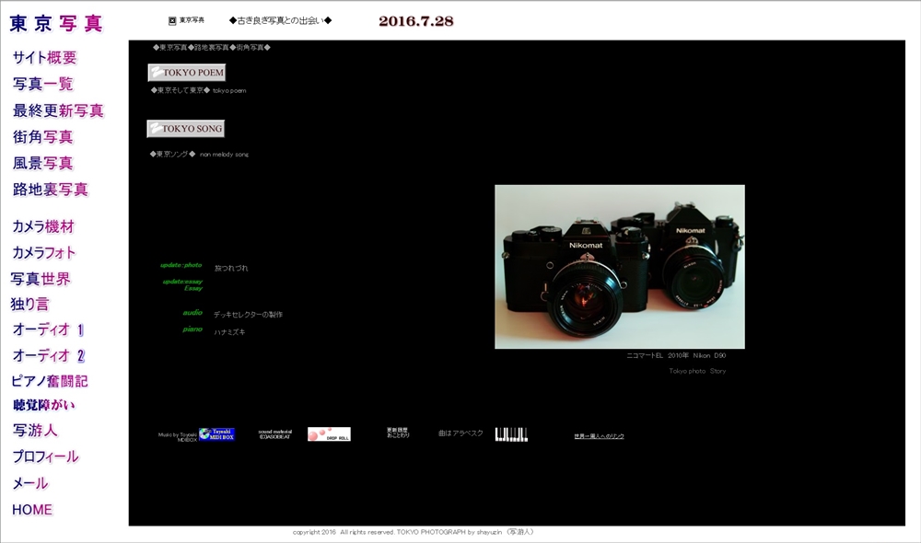Go to ピアノ奮闘記 sidebar page
921x543 pixels.
coord(50,381)
